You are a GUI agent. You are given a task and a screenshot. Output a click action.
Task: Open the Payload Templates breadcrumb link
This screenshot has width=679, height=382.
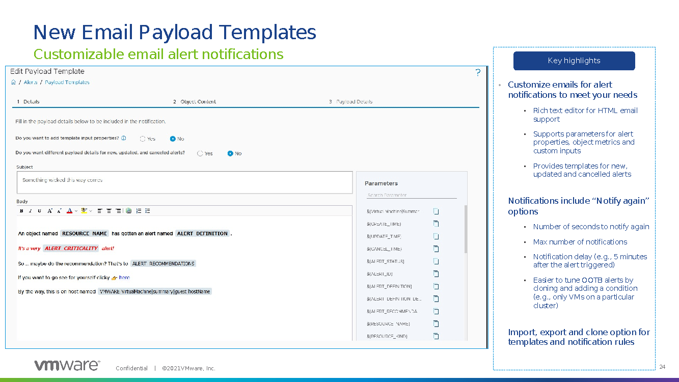pyautogui.click(x=67, y=83)
